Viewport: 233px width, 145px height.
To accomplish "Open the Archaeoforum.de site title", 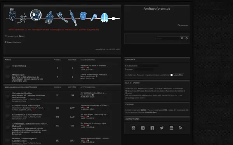I will point(157,9).
